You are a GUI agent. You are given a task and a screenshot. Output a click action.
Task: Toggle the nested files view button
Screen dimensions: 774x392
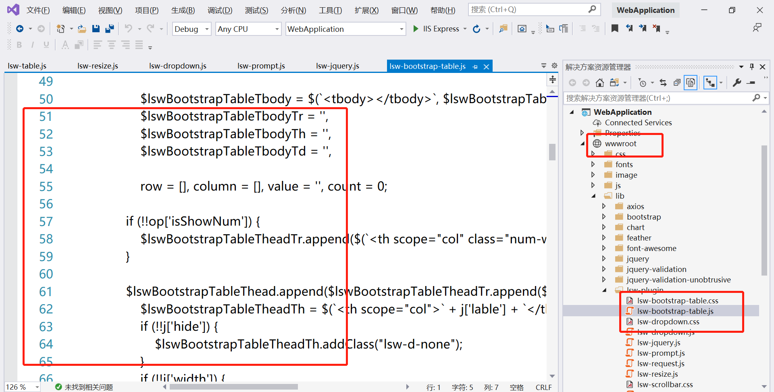710,83
